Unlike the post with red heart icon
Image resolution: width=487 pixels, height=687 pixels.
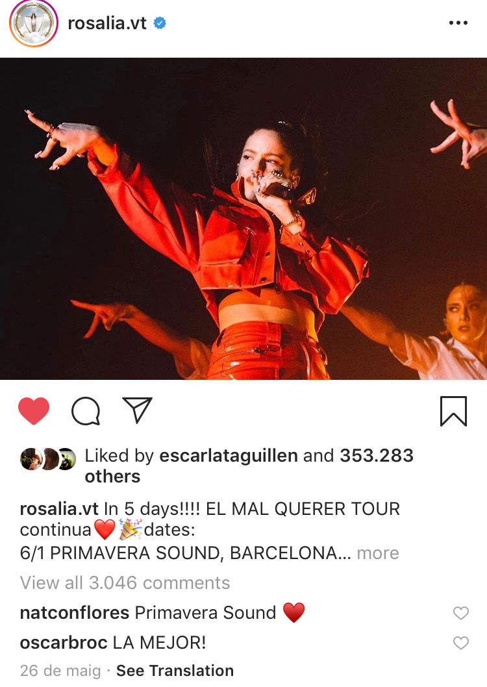[34, 411]
